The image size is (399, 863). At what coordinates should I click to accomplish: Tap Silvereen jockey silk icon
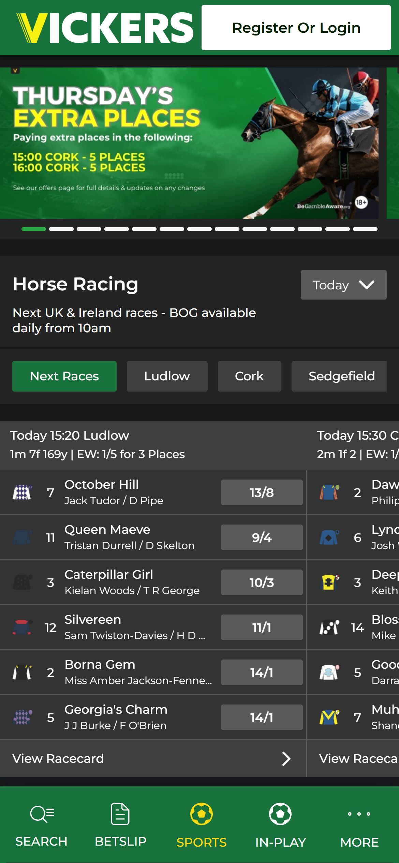tap(22, 627)
